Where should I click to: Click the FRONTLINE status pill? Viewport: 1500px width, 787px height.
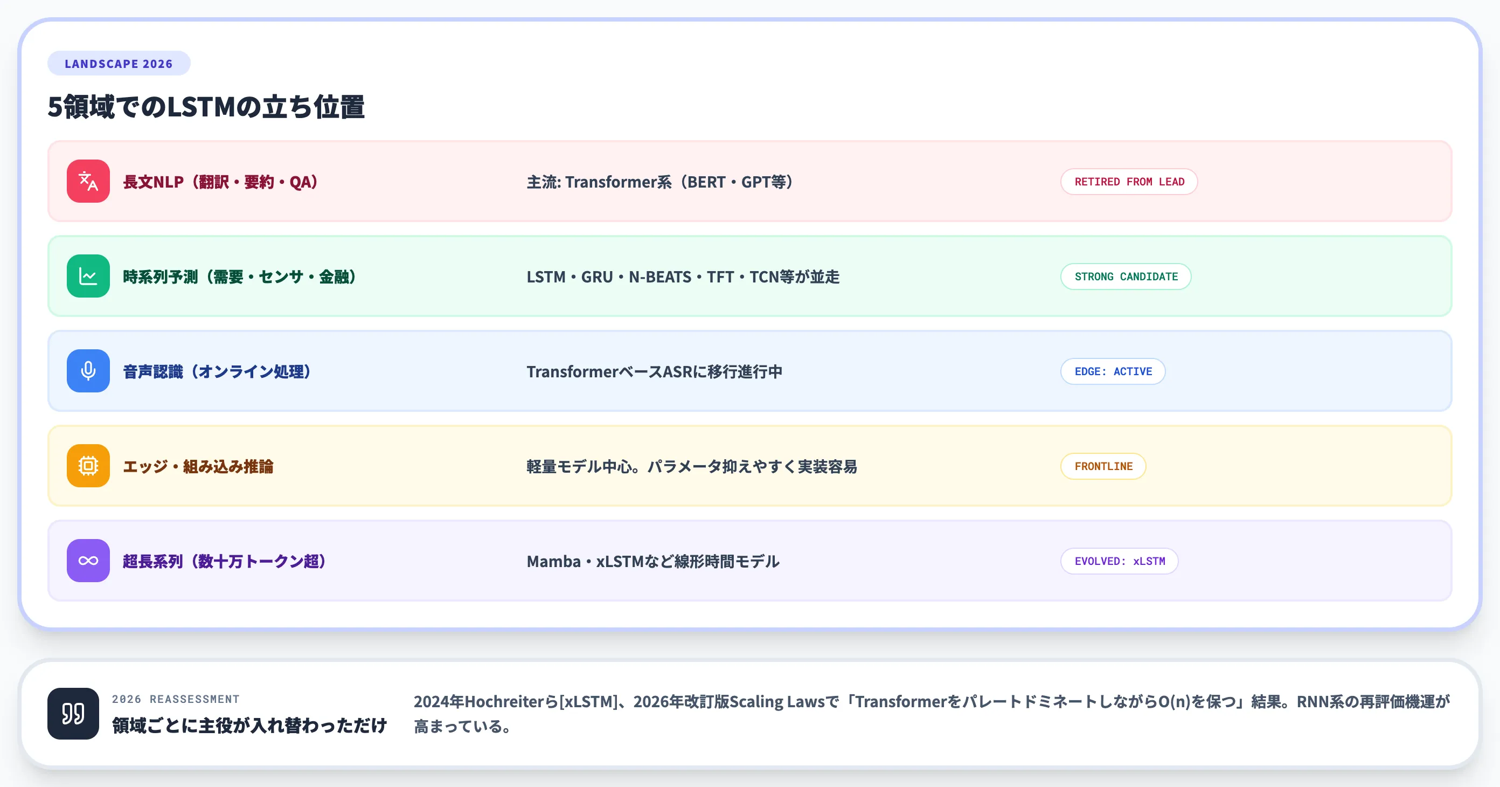pos(1103,467)
